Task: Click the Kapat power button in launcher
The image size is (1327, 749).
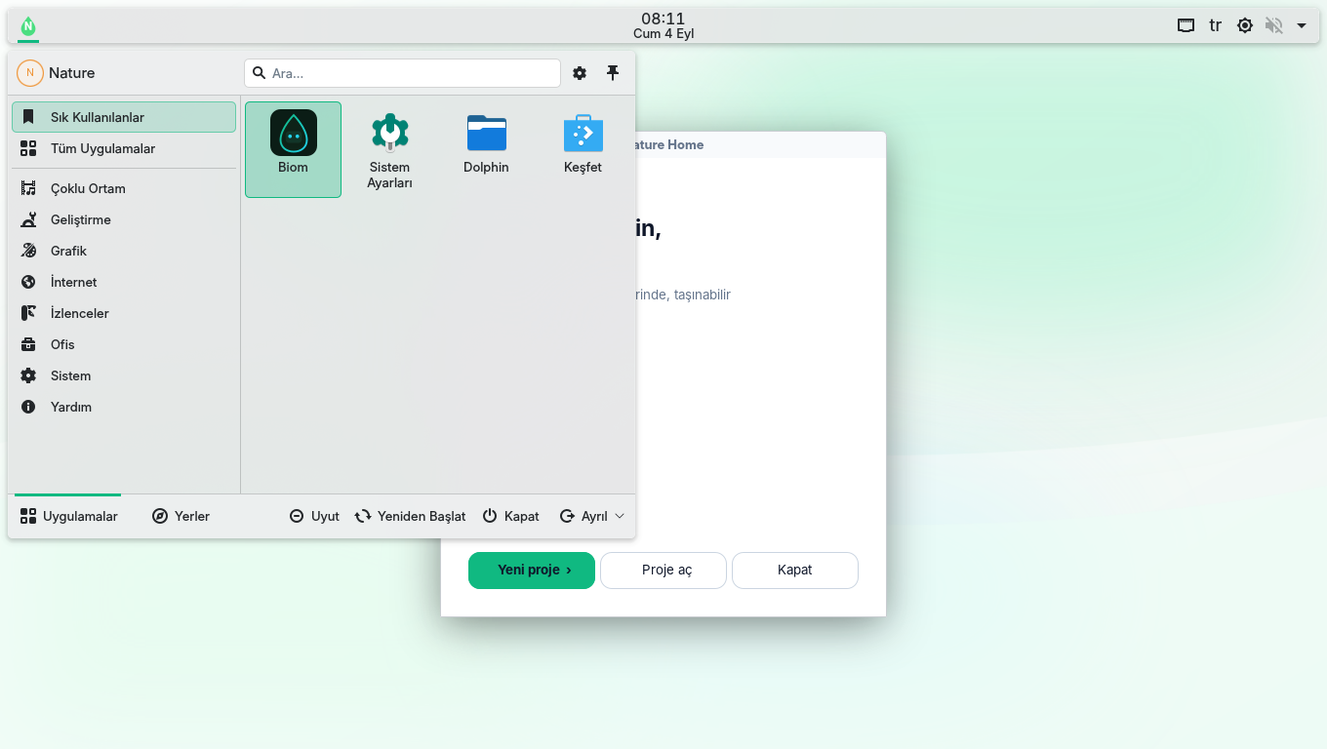Action: pos(510,516)
